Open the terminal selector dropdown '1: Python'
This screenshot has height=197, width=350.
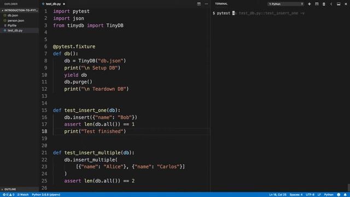[285, 4]
